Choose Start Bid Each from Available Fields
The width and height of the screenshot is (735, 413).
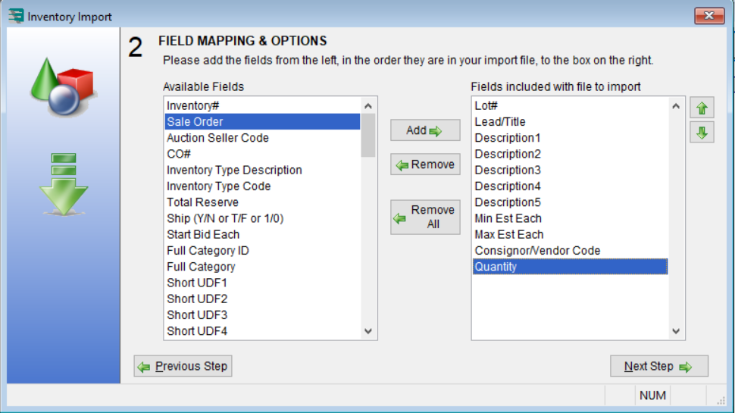click(203, 234)
